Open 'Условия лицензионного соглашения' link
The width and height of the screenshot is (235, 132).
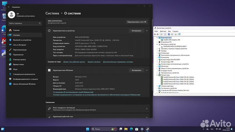pos(97,95)
